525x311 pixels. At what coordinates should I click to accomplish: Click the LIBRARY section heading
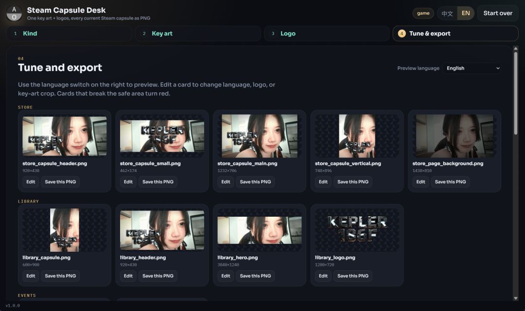click(x=29, y=202)
